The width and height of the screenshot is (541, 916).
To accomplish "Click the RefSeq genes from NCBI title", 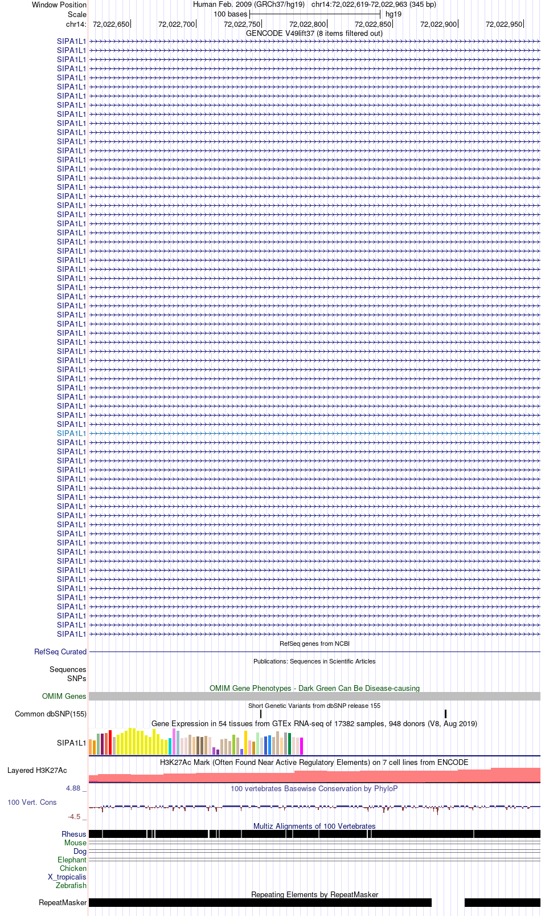I will 314,644.
